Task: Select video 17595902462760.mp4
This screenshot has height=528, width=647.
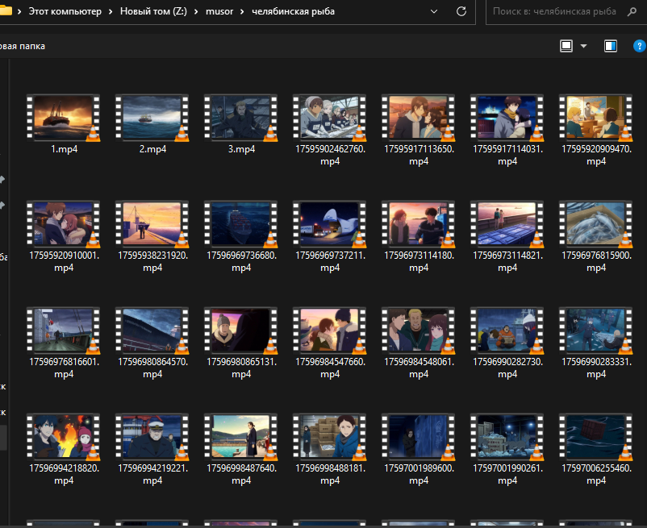Action: point(329,118)
